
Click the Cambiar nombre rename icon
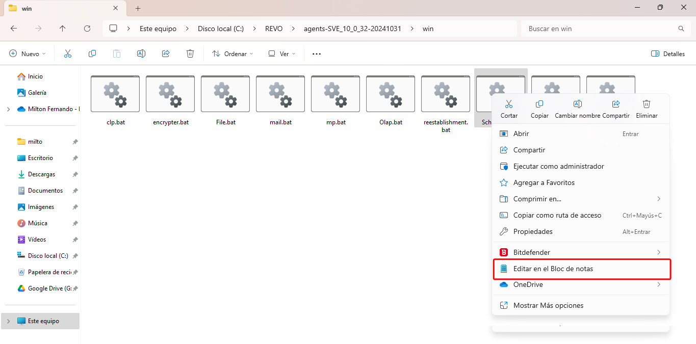tap(578, 104)
